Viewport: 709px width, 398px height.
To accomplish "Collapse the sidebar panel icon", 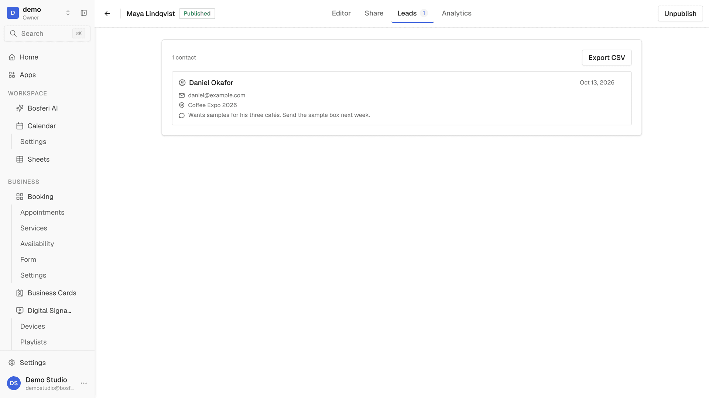I will pos(84,13).
